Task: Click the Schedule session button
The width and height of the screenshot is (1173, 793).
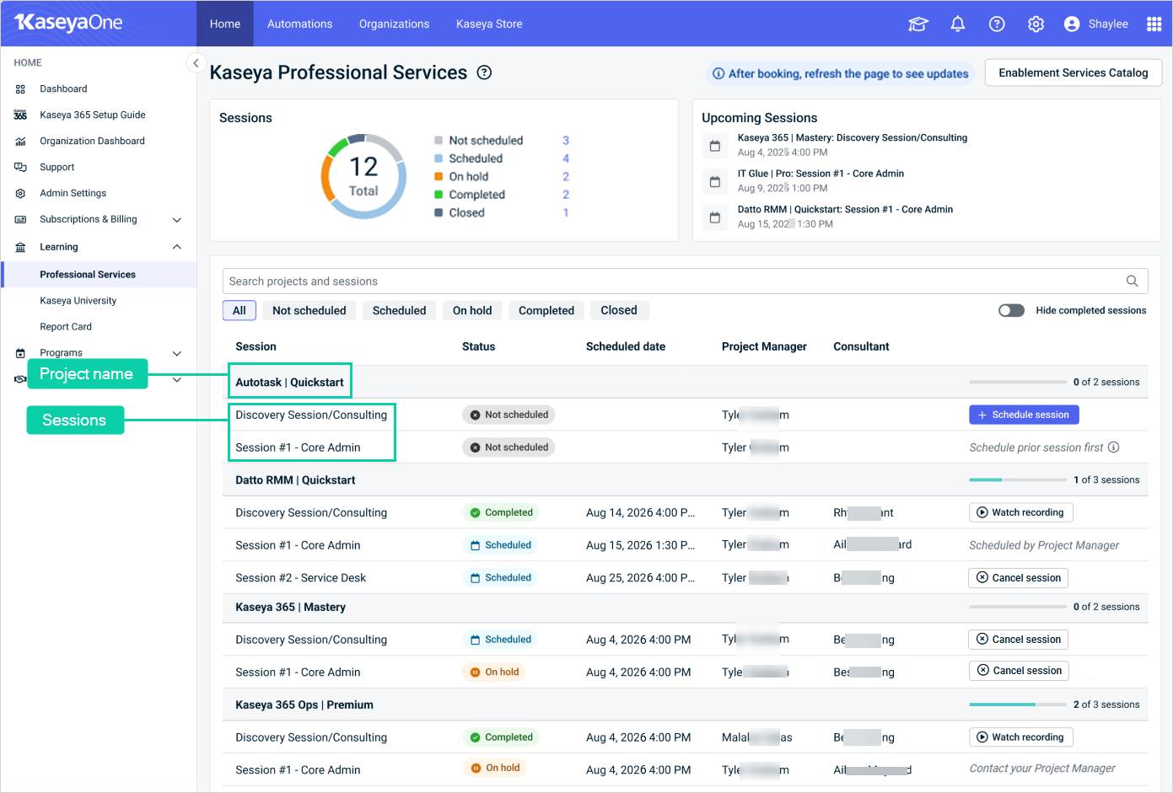Action: pos(1024,415)
